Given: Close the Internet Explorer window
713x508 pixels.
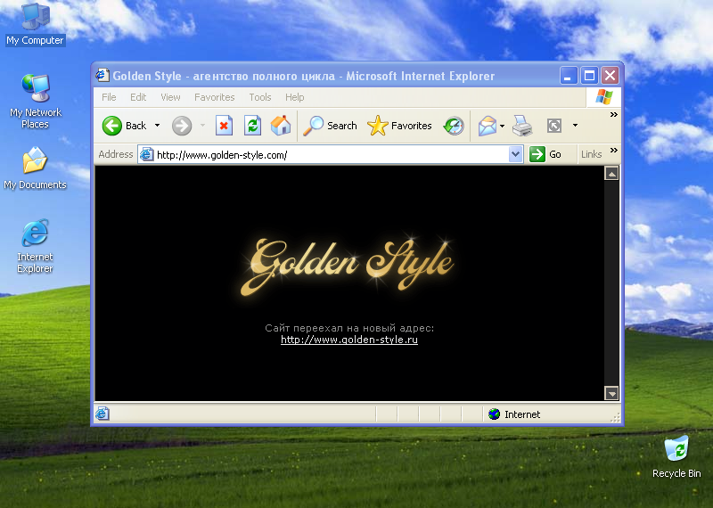Looking at the screenshot, I should 611,76.
